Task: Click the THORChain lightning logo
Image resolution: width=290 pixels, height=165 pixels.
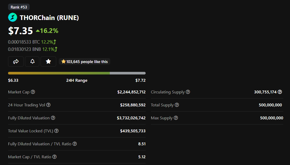Action: (x=12, y=17)
